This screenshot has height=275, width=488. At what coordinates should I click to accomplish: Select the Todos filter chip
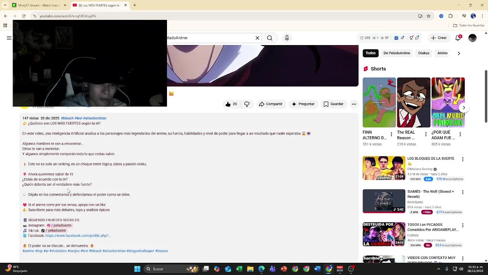pyautogui.click(x=371, y=53)
